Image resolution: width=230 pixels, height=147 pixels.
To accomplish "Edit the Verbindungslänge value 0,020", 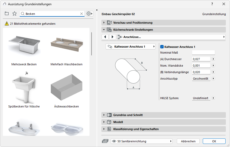I will pyautogui.click(x=201, y=72).
